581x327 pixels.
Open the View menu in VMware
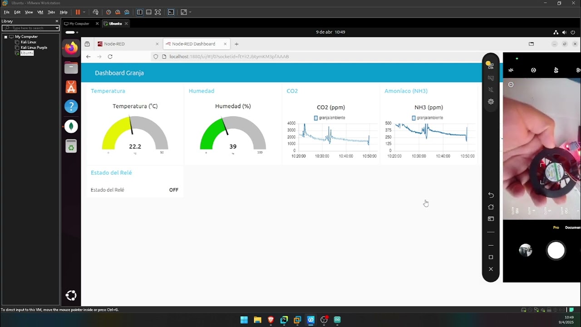[29, 12]
